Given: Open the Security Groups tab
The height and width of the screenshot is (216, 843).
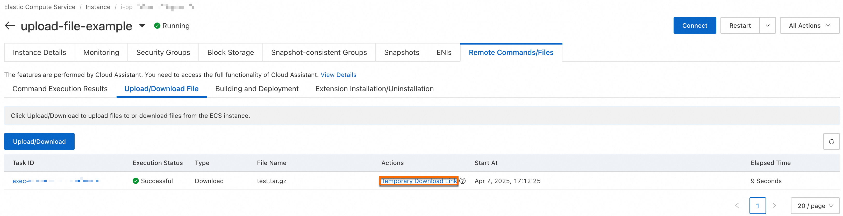Looking at the screenshot, I should coord(163,52).
